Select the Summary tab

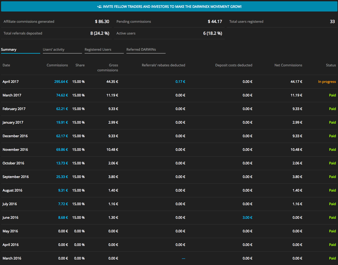pyautogui.click(x=9, y=49)
